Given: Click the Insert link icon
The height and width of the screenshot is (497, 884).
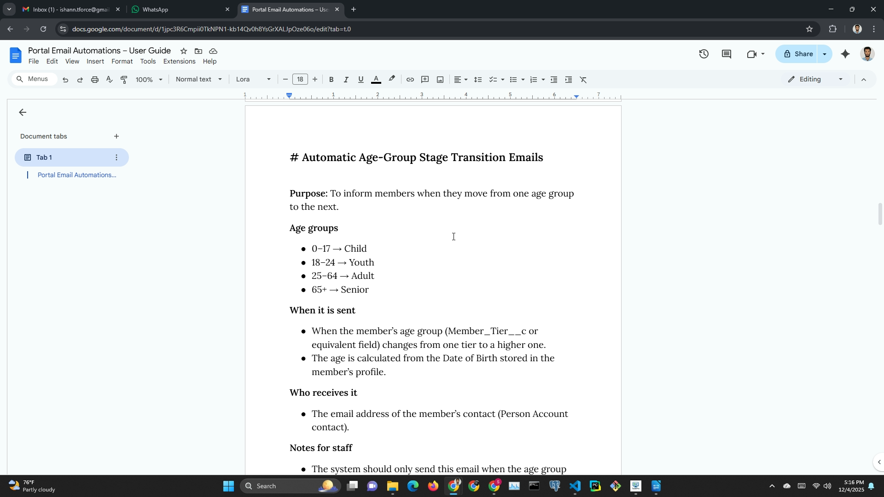Looking at the screenshot, I should [410, 80].
